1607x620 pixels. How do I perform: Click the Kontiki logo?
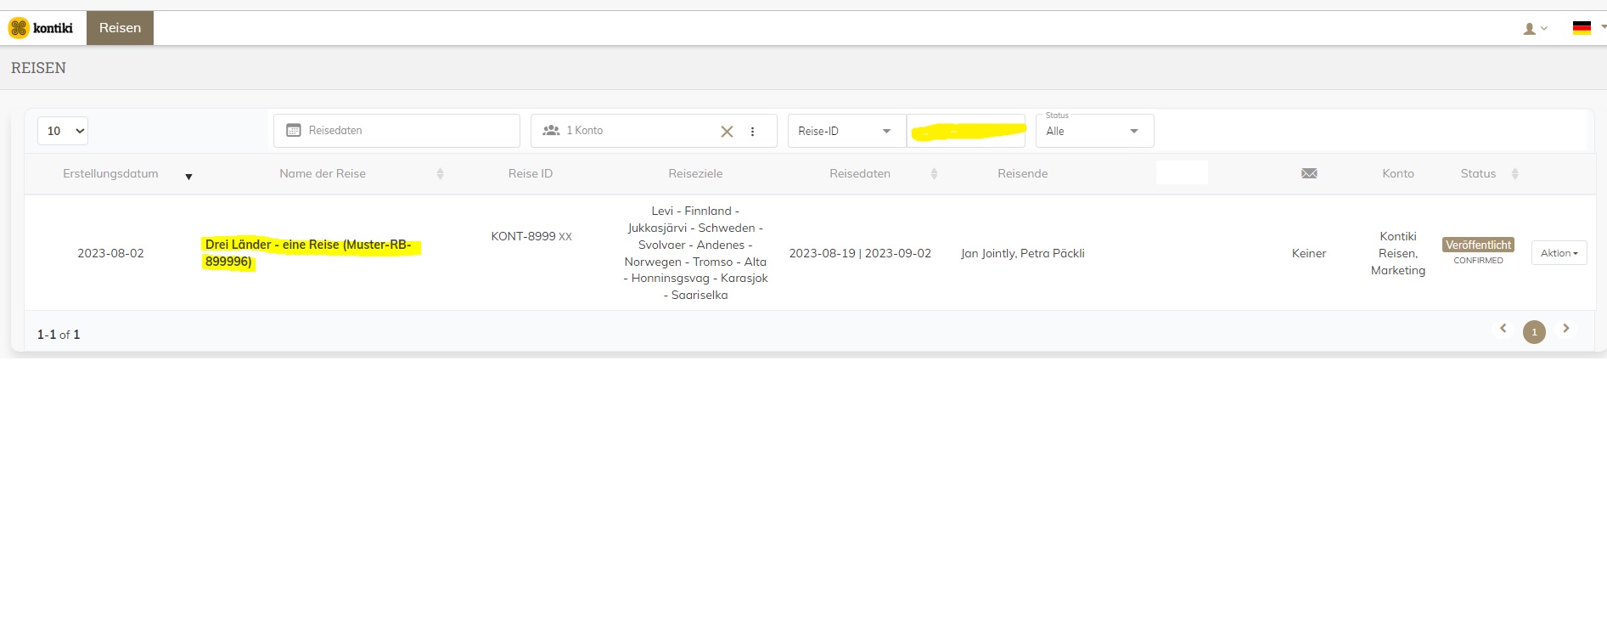point(40,28)
